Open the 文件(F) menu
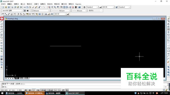170x95 pixels. pos(3,4)
